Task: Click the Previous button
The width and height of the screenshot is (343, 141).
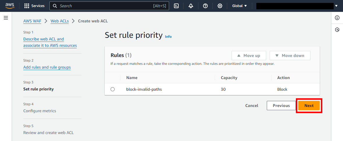Action: coord(281,106)
